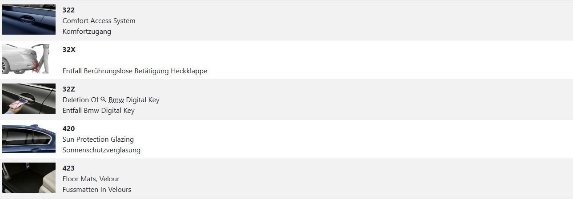
Task: Select option code 32X
Action: point(69,49)
